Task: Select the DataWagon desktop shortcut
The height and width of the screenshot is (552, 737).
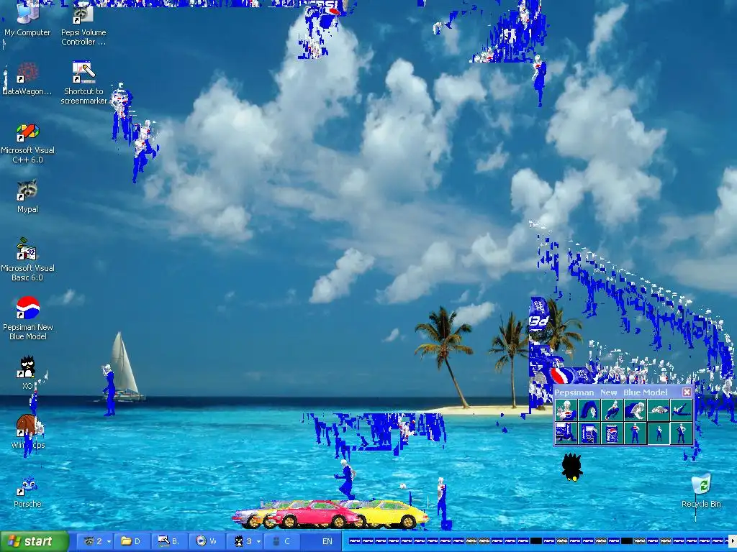Action: [27, 79]
